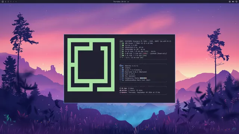Image resolution: width=239 pixels, height=134 pixels.
Task: Click the Read-only disk label
Action: (162, 54)
